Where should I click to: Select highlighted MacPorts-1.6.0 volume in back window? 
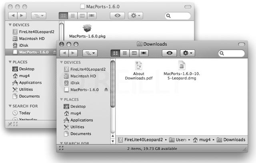(x=31, y=52)
